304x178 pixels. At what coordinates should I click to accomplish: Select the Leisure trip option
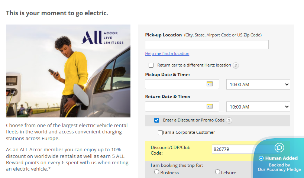(x=218, y=172)
